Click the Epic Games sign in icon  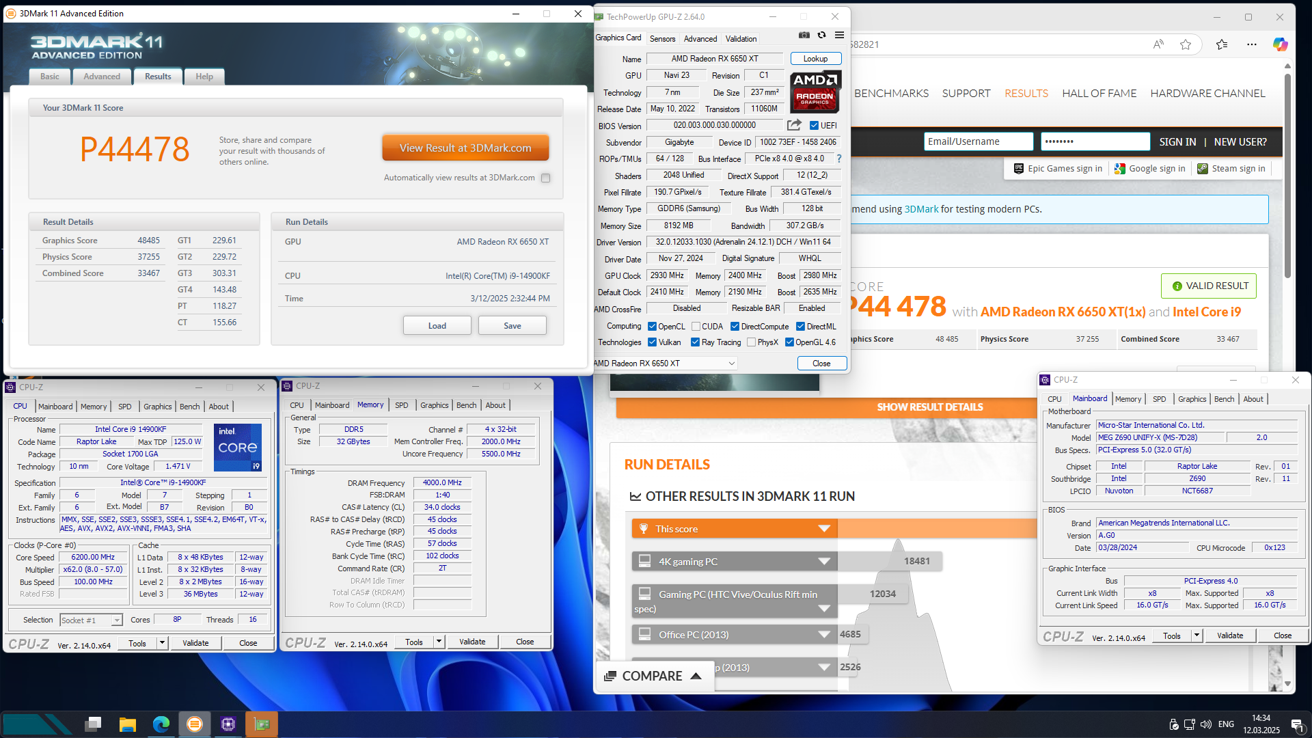[1019, 169]
